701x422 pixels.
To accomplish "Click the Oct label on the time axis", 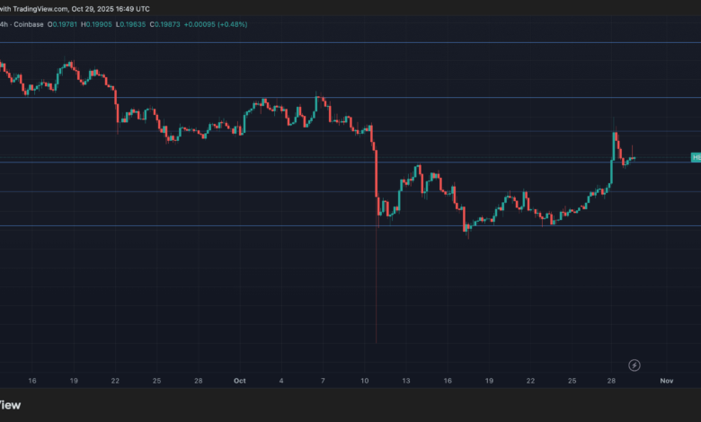I will [x=239, y=381].
